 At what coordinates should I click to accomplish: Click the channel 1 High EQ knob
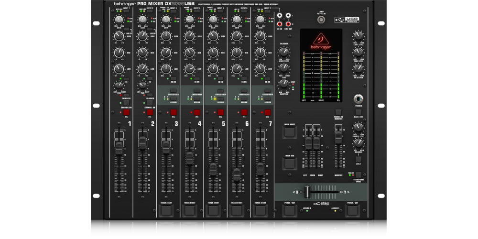[x=119, y=36]
